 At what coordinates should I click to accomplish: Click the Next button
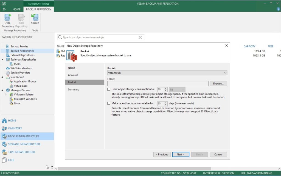(x=181, y=155)
